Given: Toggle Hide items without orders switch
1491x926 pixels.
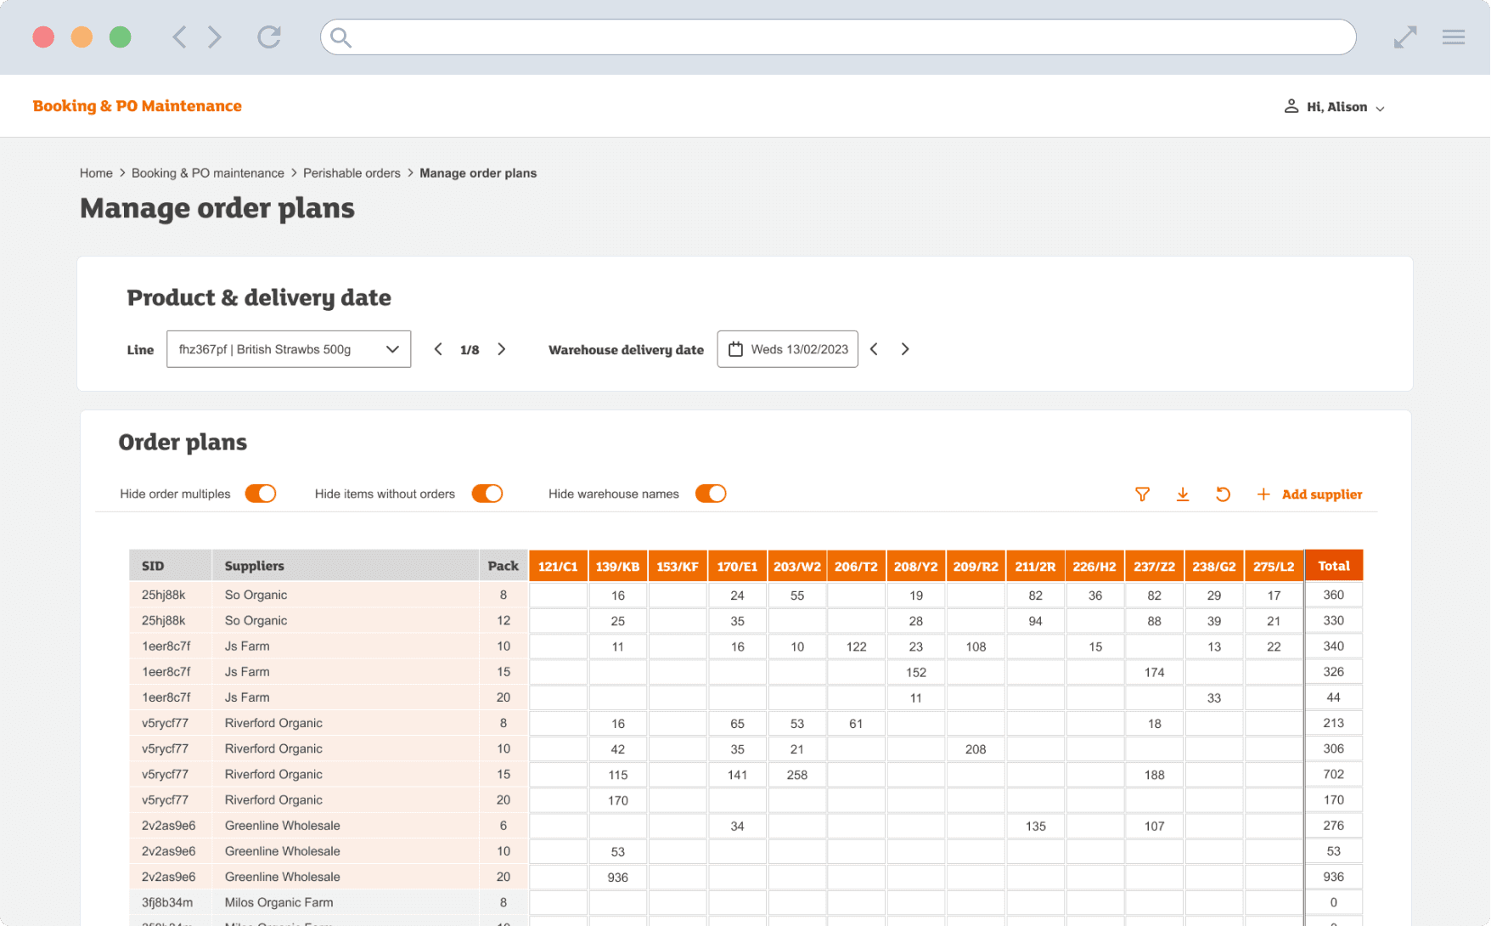Looking at the screenshot, I should [487, 494].
